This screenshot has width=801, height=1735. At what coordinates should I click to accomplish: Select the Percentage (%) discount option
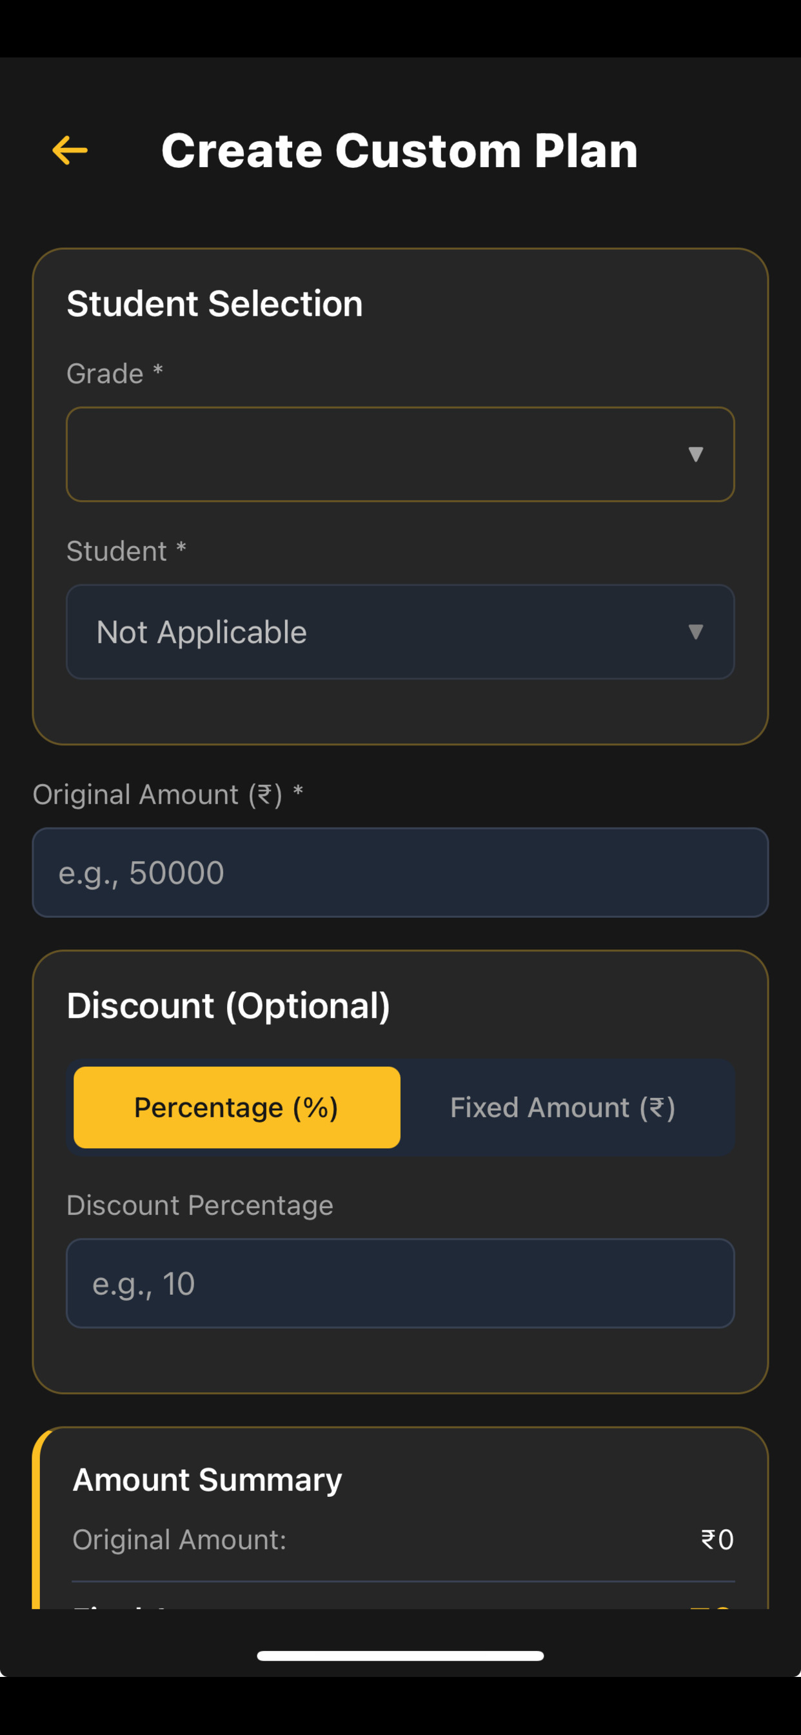click(x=237, y=1107)
